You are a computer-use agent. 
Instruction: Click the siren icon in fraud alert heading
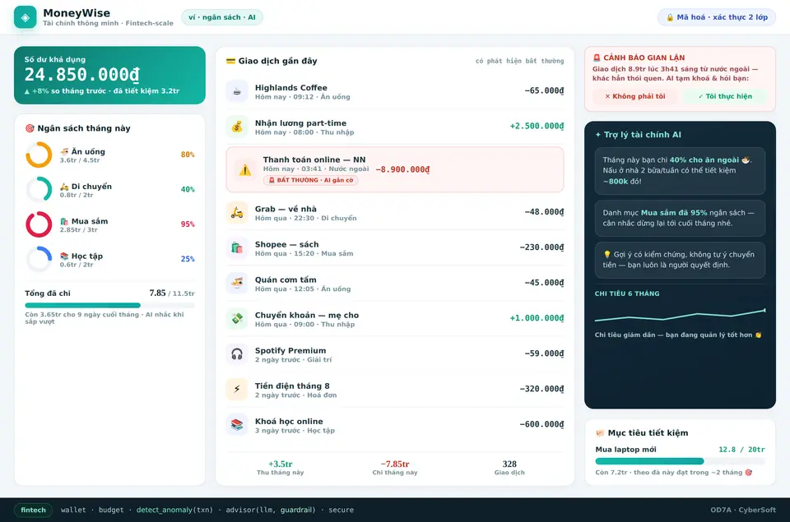point(597,58)
